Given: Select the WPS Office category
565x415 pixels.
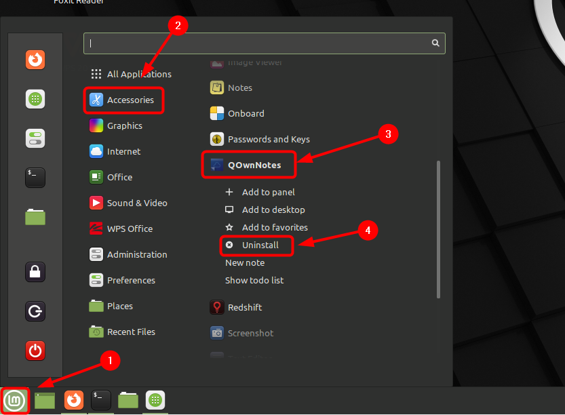Looking at the screenshot, I should (121, 229).
